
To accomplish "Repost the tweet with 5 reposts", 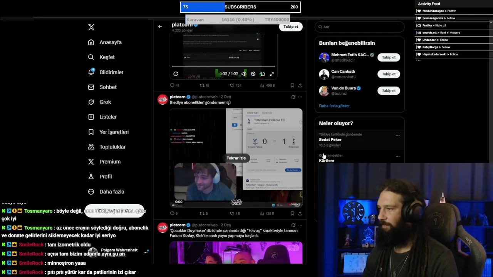I will (x=204, y=214).
